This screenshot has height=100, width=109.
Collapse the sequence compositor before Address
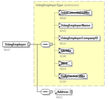51,92
